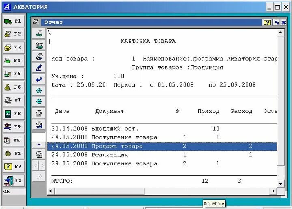Close the Отчет report window

pyautogui.click(x=283, y=23)
